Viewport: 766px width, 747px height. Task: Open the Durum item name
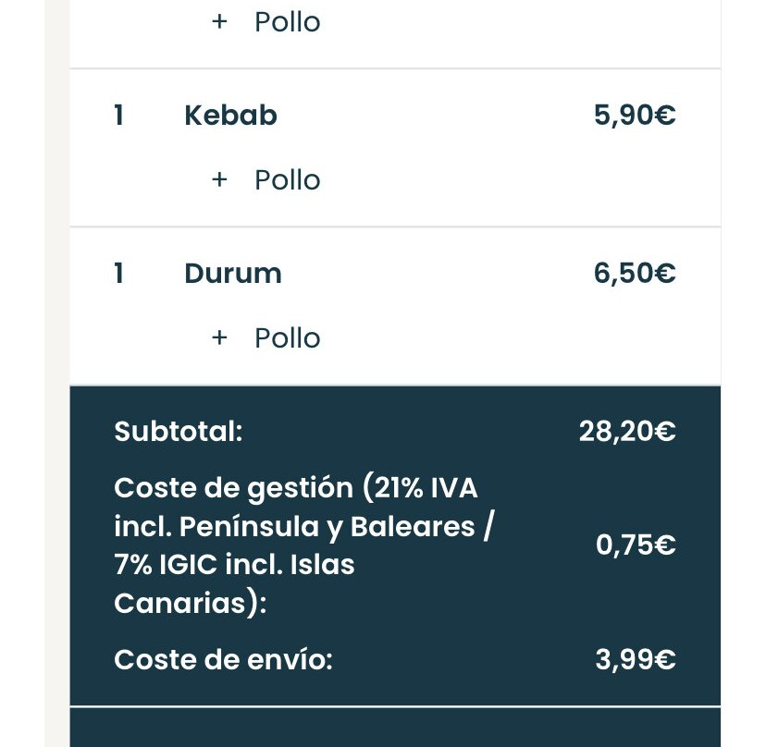point(233,274)
